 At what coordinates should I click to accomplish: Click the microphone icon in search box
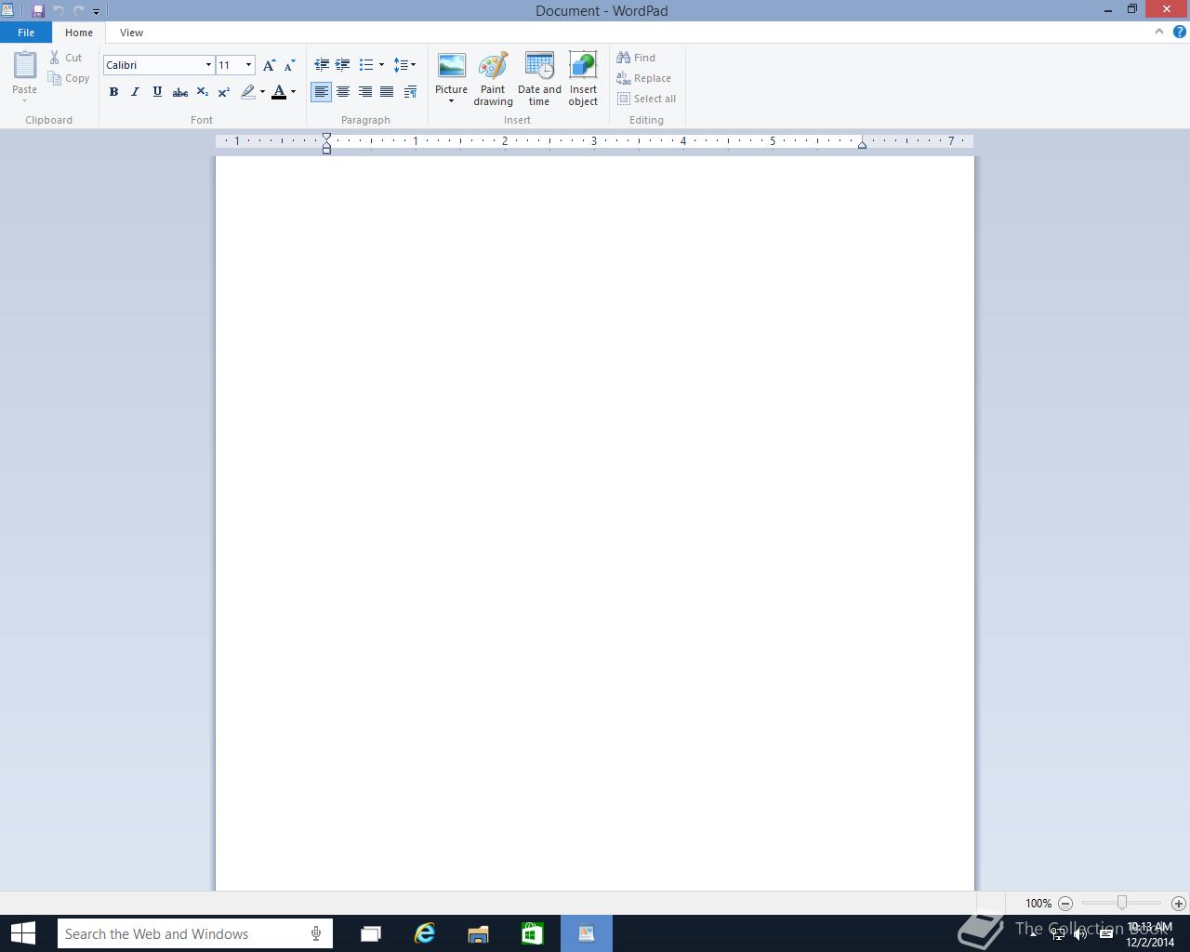pos(316,933)
